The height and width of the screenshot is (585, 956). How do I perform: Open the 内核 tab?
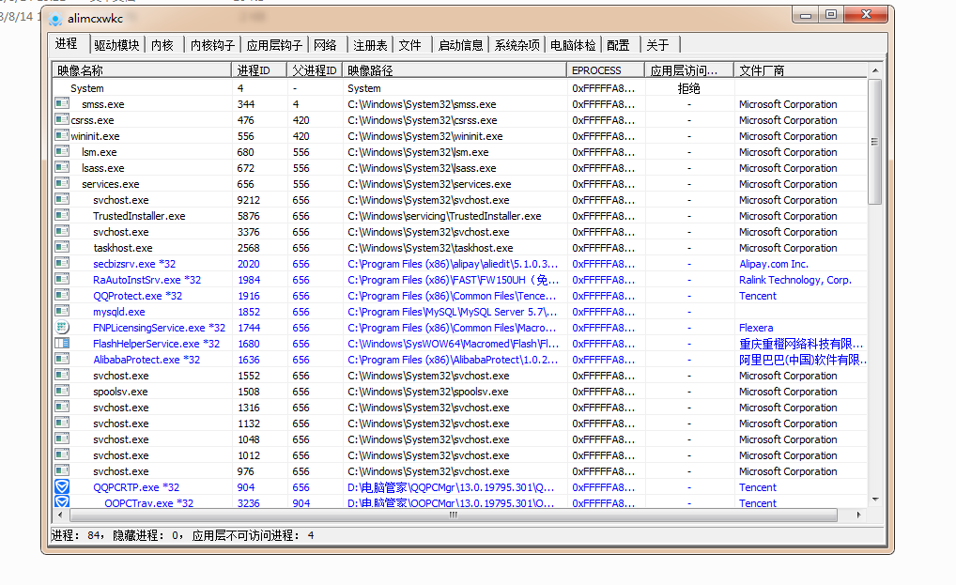click(x=162, y=45)
